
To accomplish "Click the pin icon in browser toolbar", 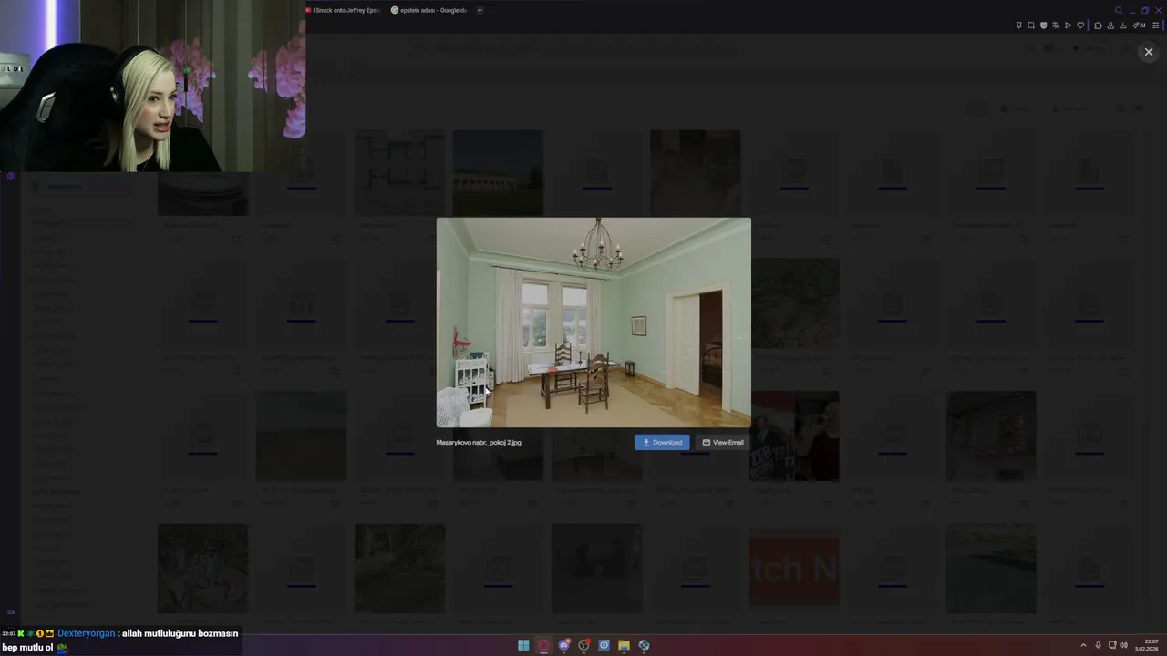I will [x=1018, y=26].
